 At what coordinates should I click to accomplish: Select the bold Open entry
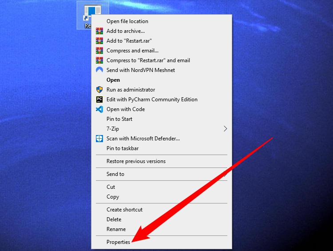tap(162, 80)
